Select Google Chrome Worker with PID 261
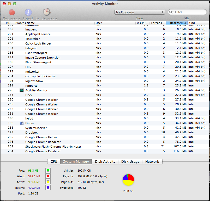The image size is (210, 201). click(105, 114)
